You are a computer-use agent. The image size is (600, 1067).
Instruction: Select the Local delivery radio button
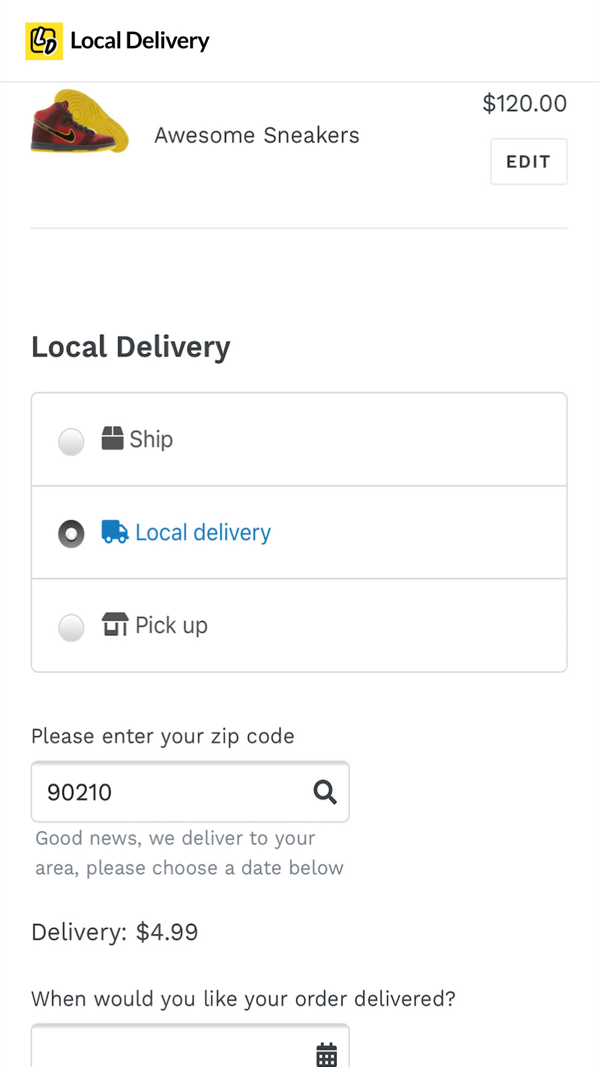point(71,533)
